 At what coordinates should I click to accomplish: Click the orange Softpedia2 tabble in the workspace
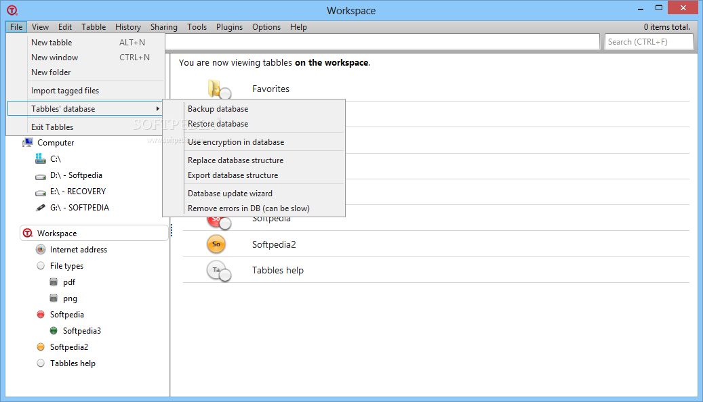pos(216,244)
